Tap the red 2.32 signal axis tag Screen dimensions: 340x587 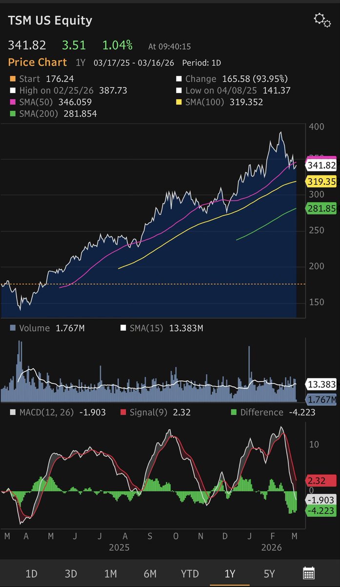click(321, 481)
